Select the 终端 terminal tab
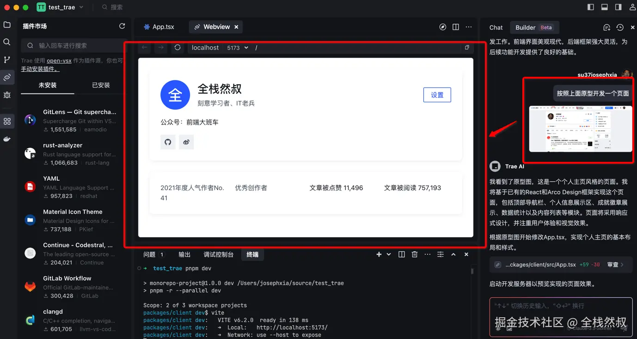This screenshot has width=637, height=339. pos(252,254)
